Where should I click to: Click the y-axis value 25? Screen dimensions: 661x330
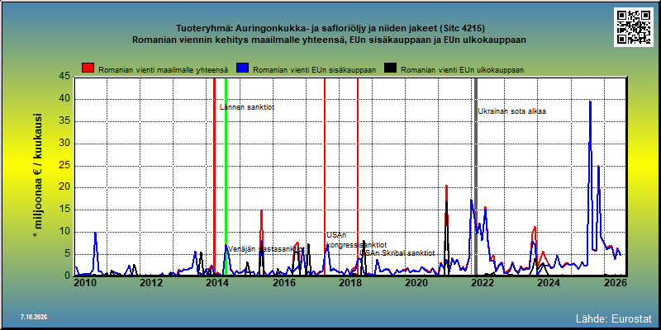(x=64, y=166)
